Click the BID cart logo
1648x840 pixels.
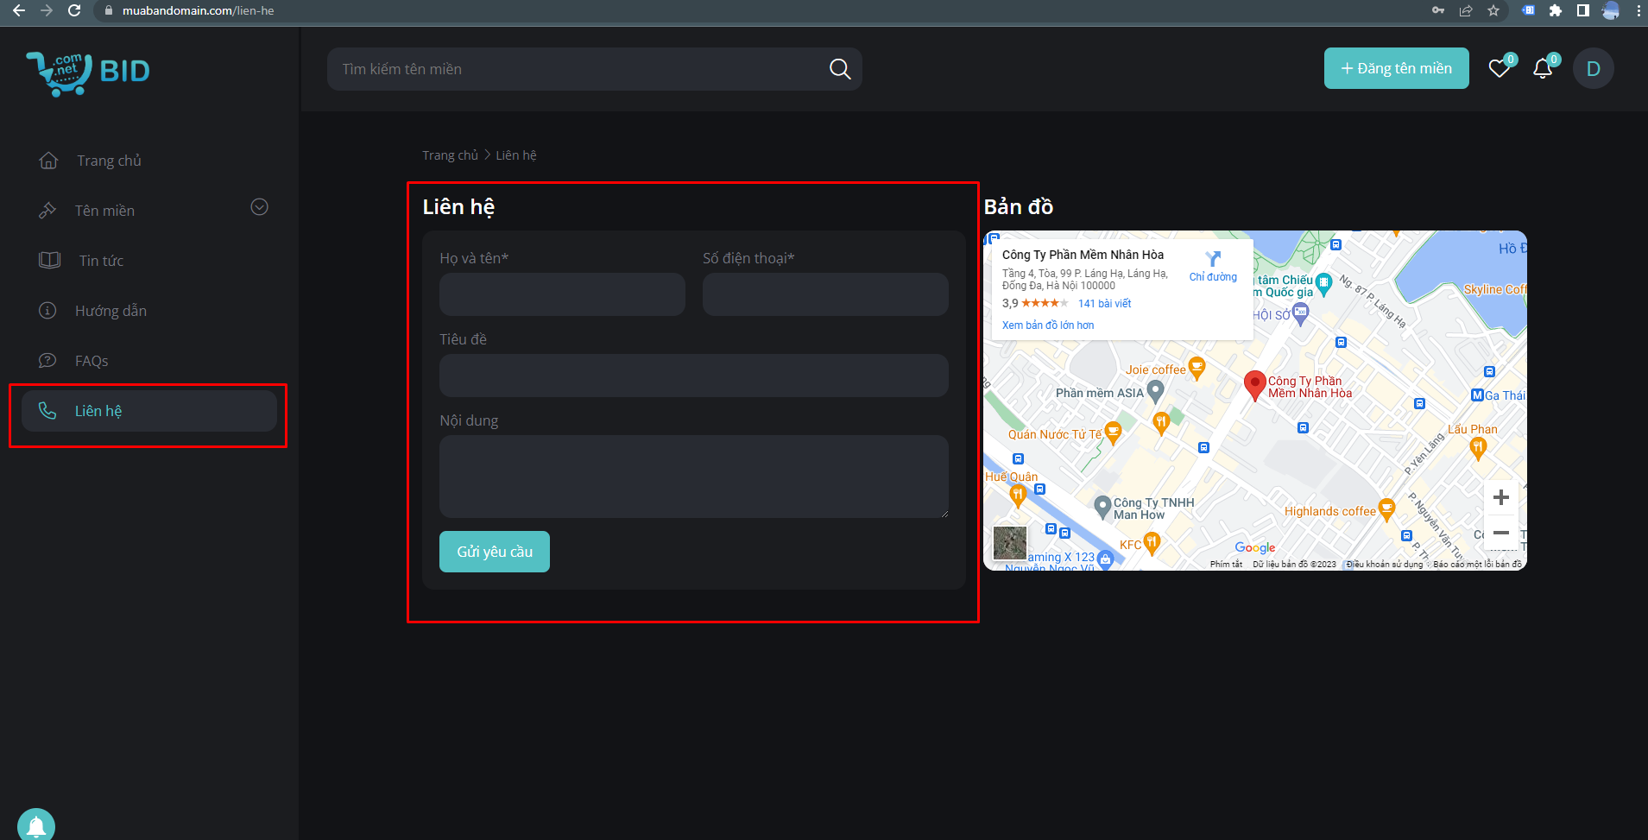pyautogui.click(x=88, y=73)
